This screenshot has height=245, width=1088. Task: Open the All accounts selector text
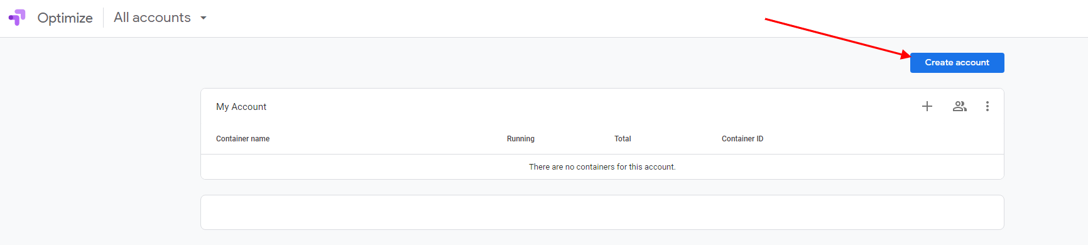click(x=152, y=18)
